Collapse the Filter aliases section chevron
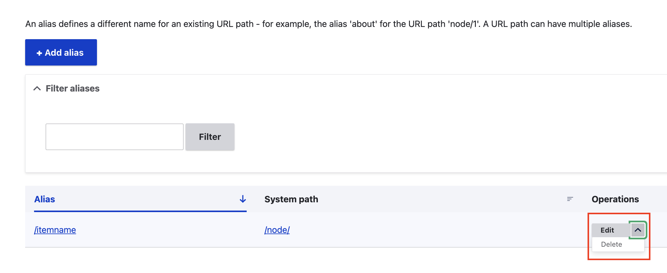The width and height of the screenshot is (667, 273). 37,88
